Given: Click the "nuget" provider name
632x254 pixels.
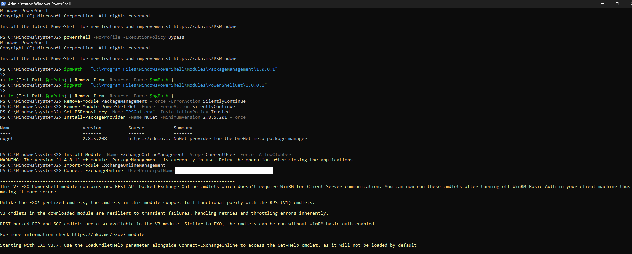Looking at the screenshot, I should 7,139.
